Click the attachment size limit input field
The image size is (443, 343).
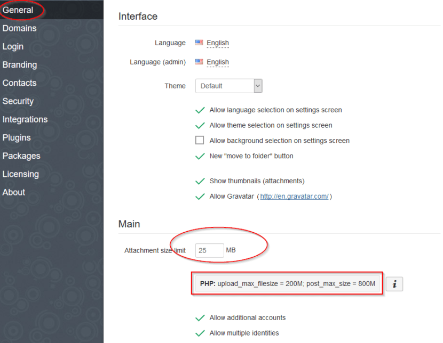coord(210,250)
